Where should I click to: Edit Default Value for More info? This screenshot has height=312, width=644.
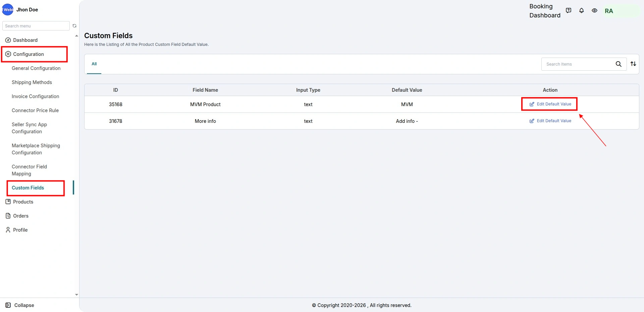tap(550, 121)
